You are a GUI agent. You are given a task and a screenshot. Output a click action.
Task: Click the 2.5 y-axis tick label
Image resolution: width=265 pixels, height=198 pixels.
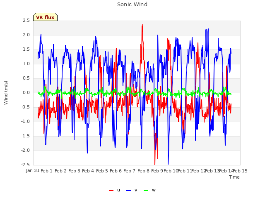point(26,21)
